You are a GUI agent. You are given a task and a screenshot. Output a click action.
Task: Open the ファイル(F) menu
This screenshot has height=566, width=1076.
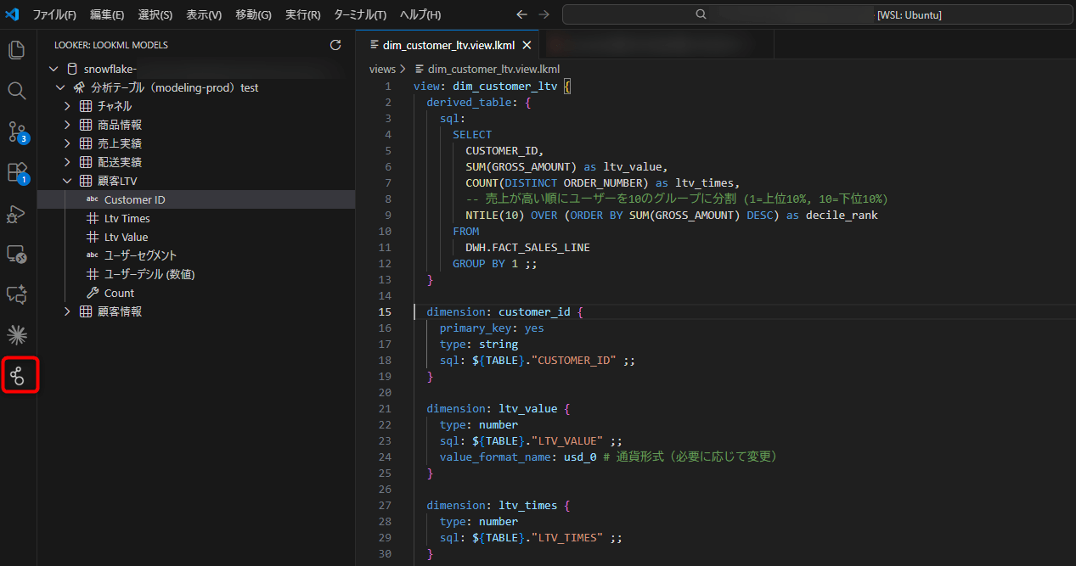coord(54,15)
